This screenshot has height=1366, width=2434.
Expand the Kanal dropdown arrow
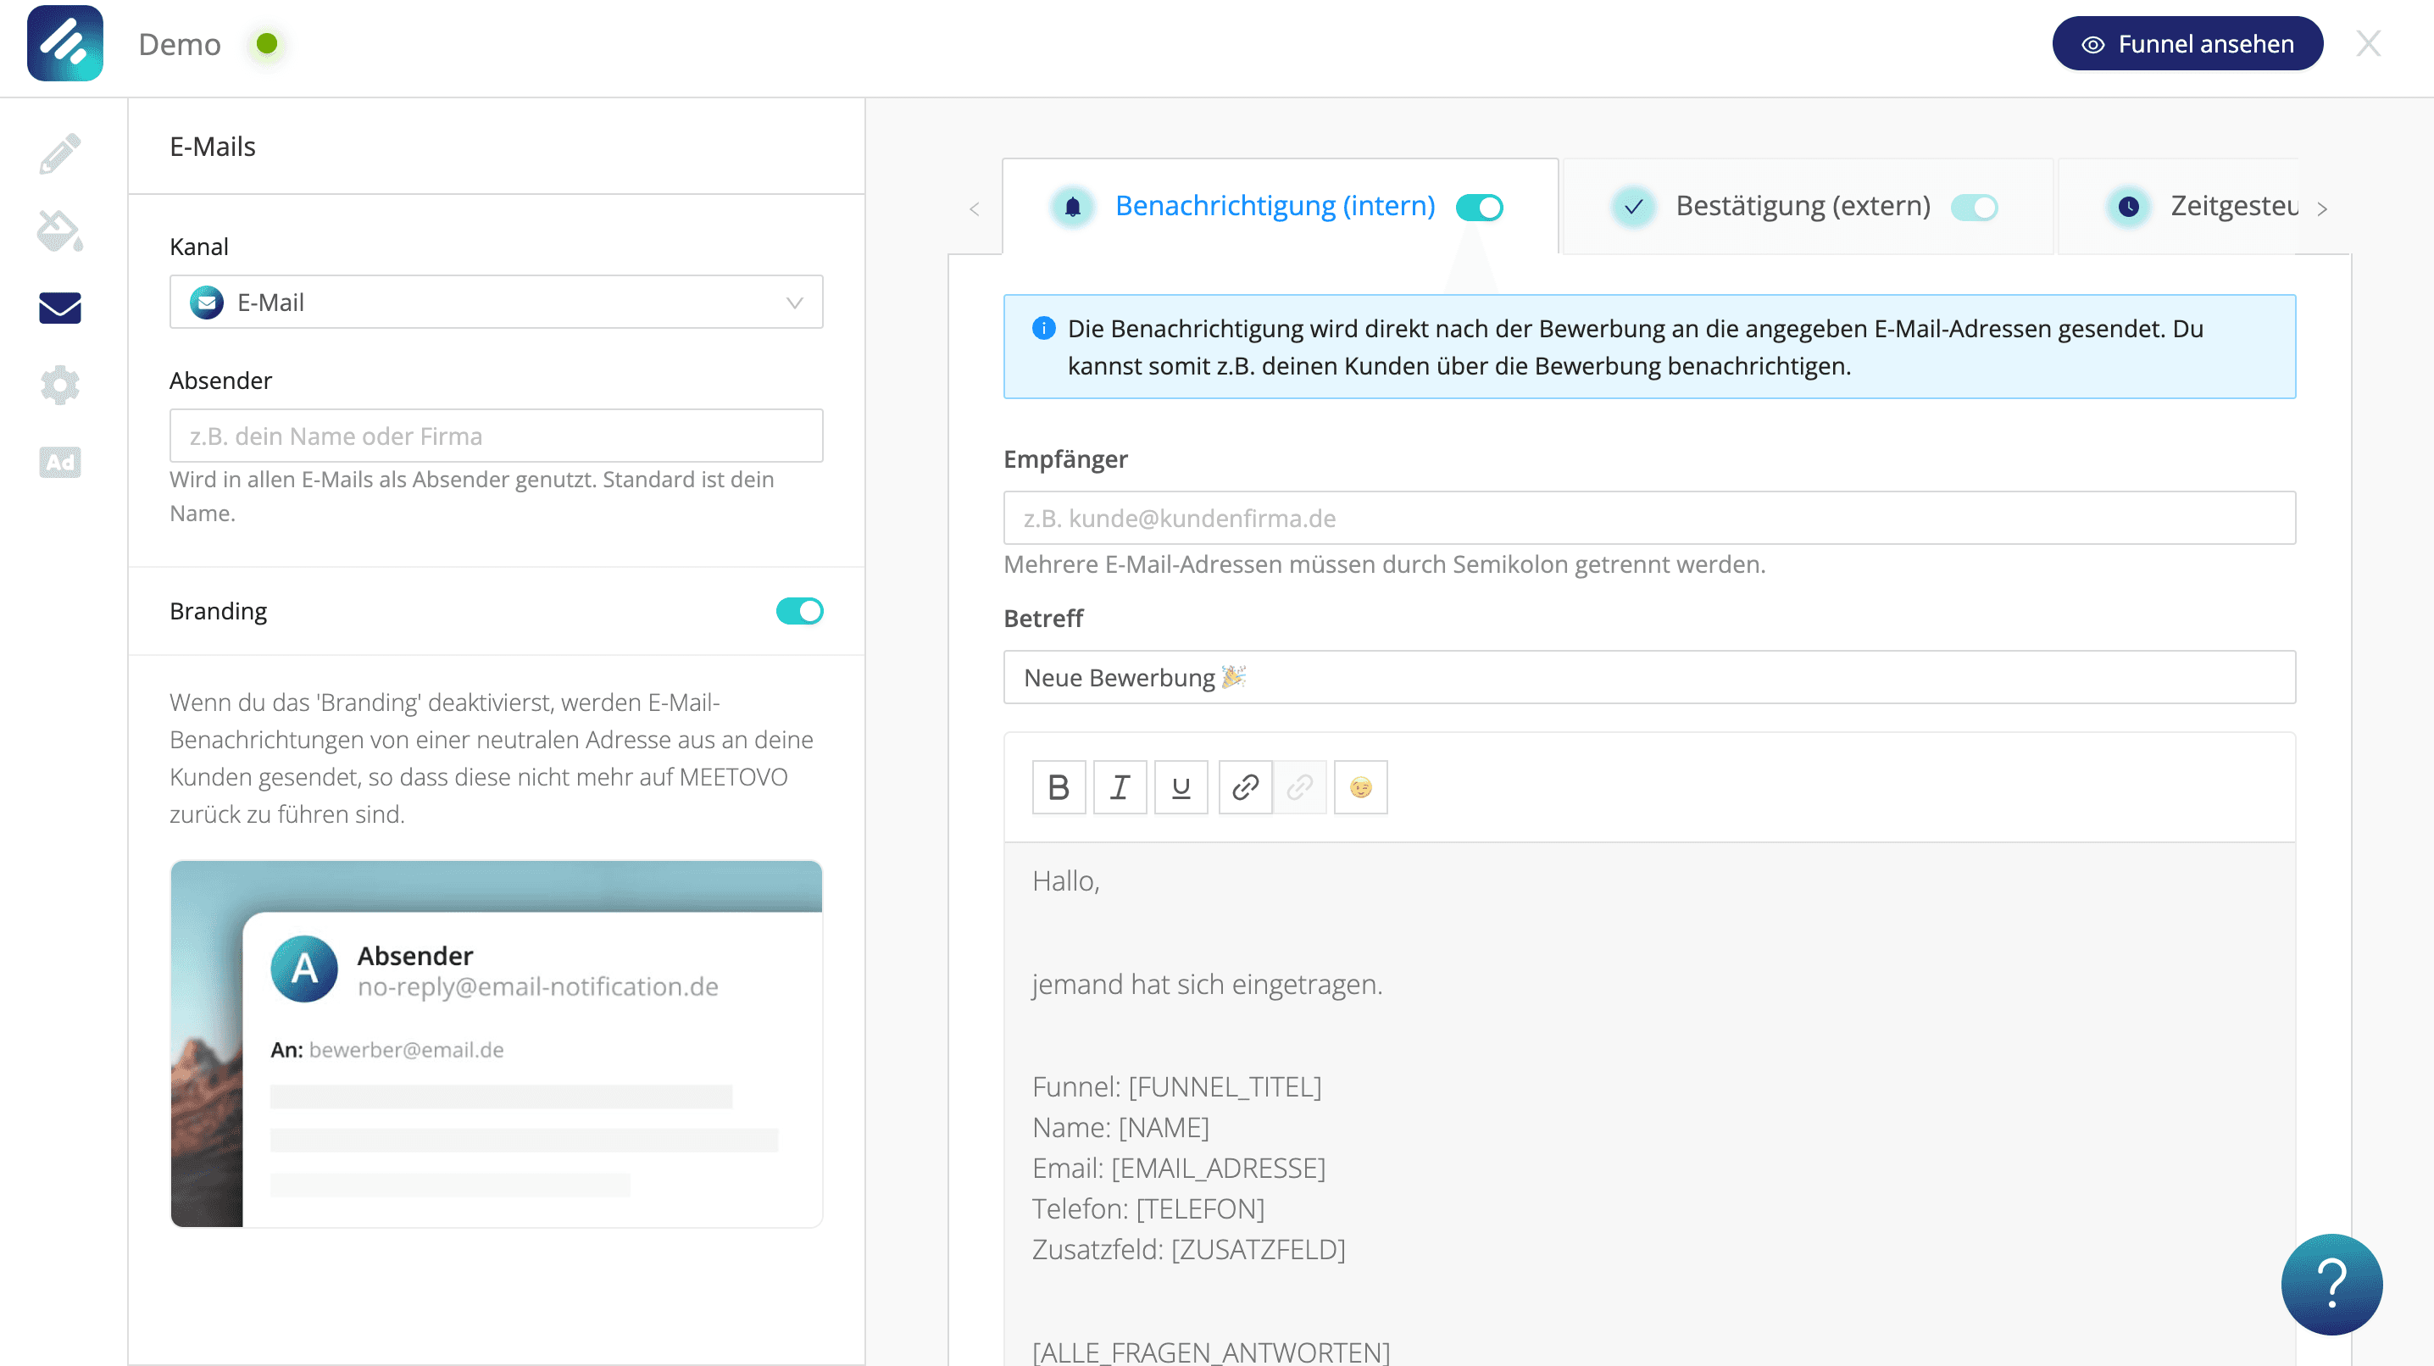pyautogui.click(x=795, y=303)
